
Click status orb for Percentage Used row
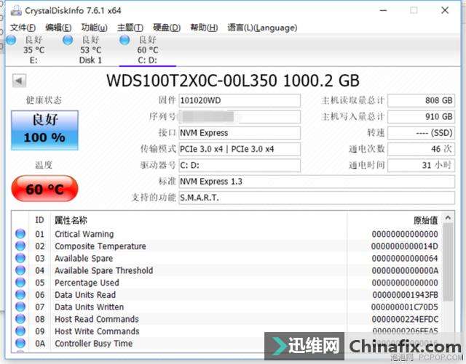[20, 283]
